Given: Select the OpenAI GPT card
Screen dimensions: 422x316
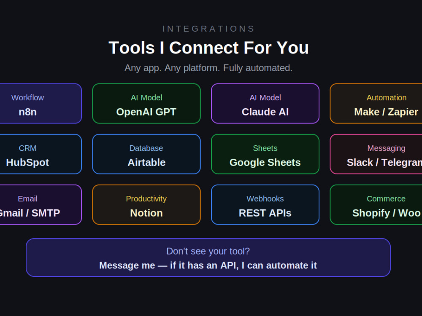Looking at the screenshot, I should tap(146, 104).
